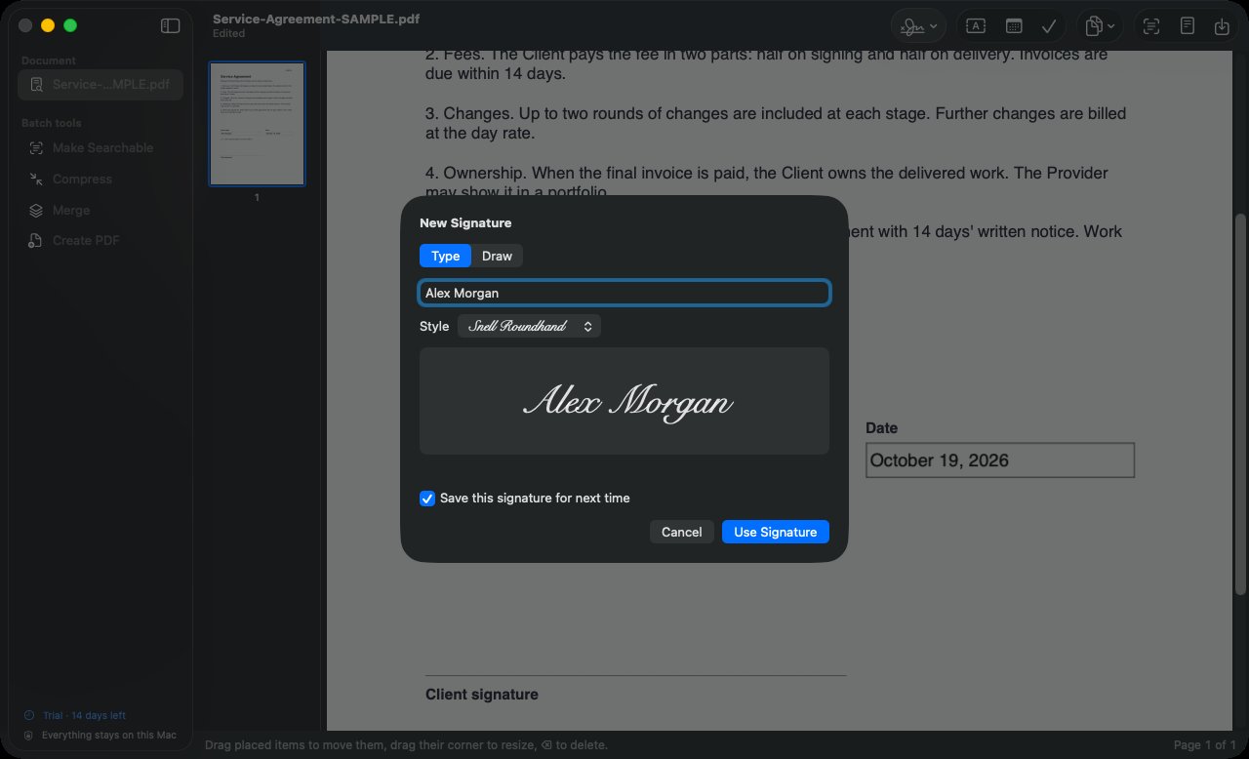Click the Trial 14 days left notice
This screenshot has width=1249, height=759.
(x=76, y=716)
